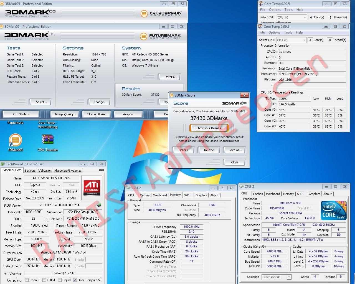
Task: Open Graphics tab in right CPU-Z window
Action: click(315, 194)
